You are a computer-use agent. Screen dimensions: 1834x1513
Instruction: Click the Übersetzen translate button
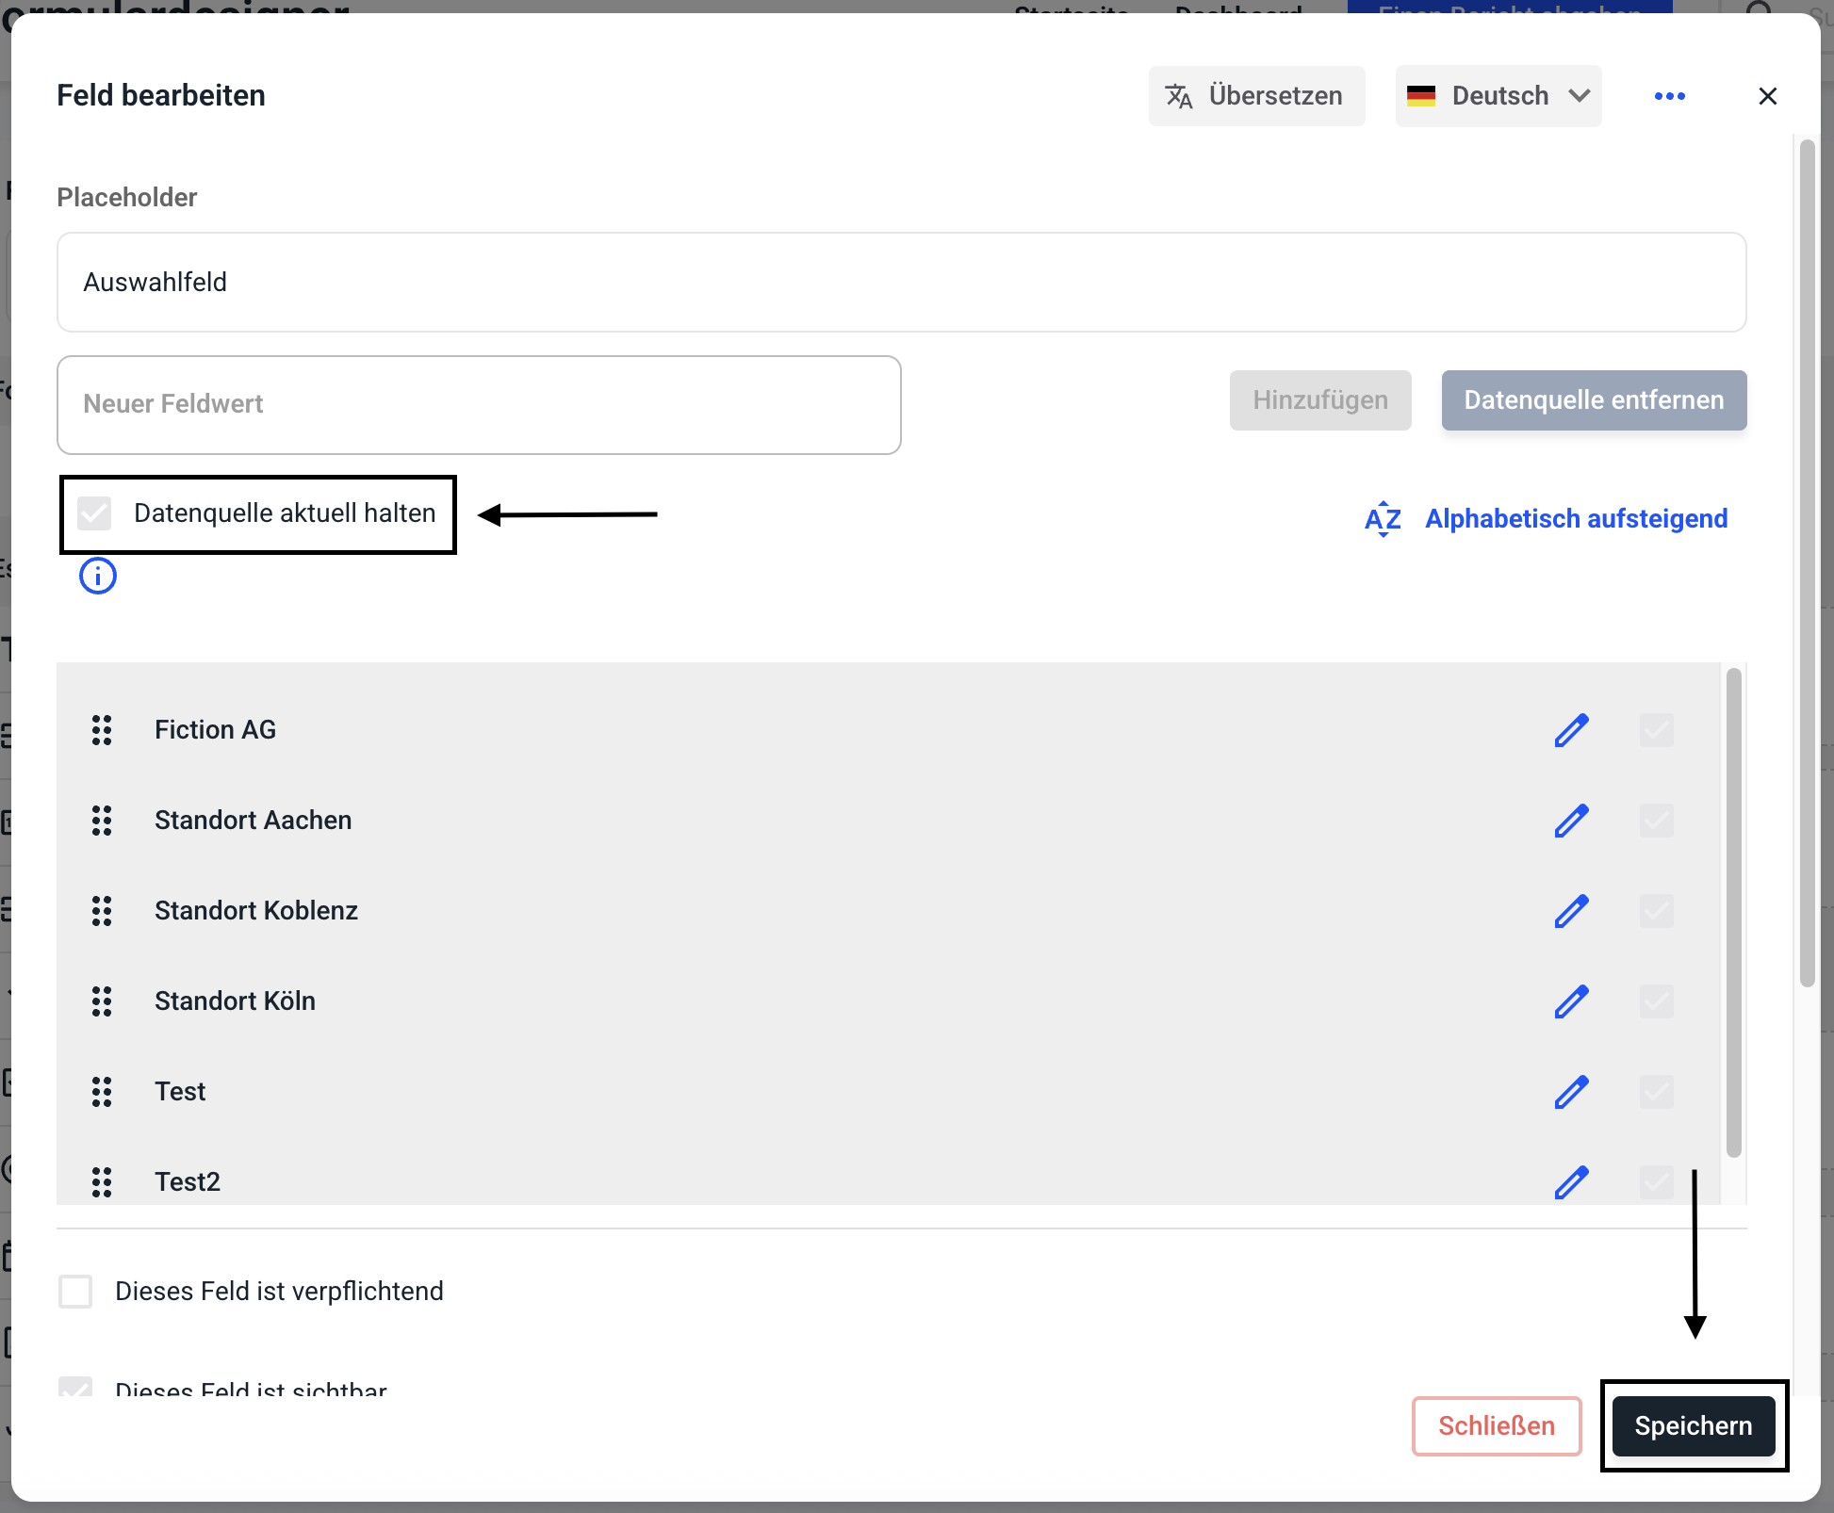point(1256,96)
